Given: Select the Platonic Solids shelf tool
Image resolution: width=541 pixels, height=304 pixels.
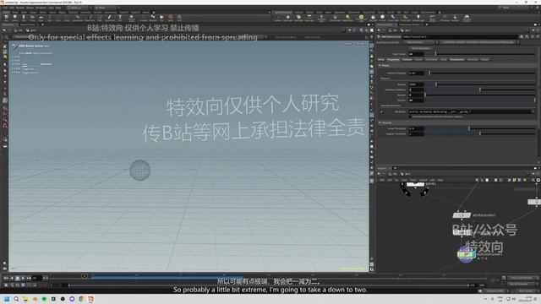Looking at the screenshot, I should click(132, 17).
